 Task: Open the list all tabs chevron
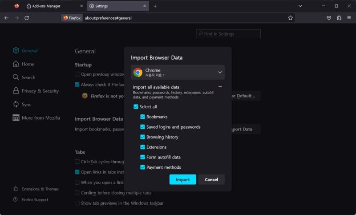[300, 6]
